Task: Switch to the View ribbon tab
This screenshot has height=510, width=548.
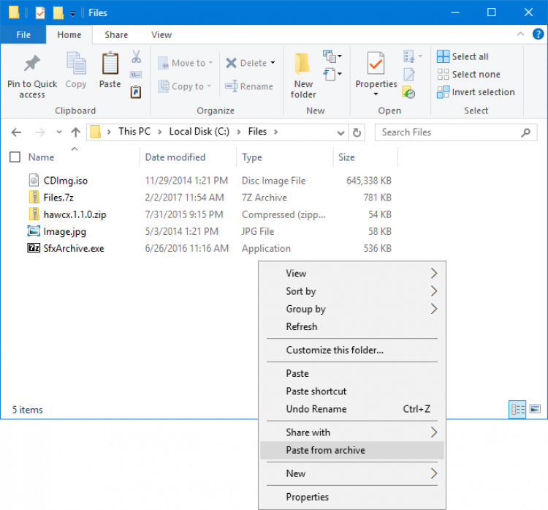Action: [x=161, y=34]
